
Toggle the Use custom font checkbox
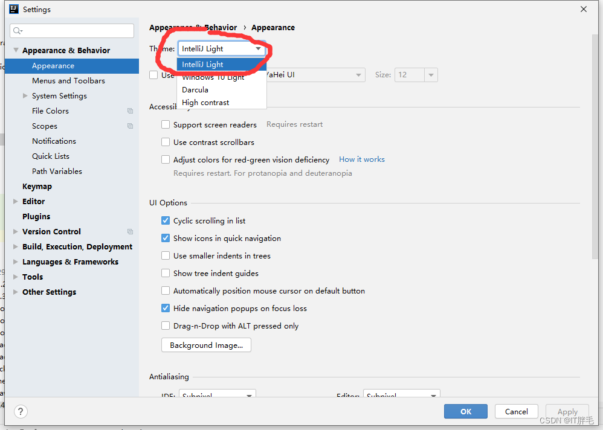click(x=153, y=75)
